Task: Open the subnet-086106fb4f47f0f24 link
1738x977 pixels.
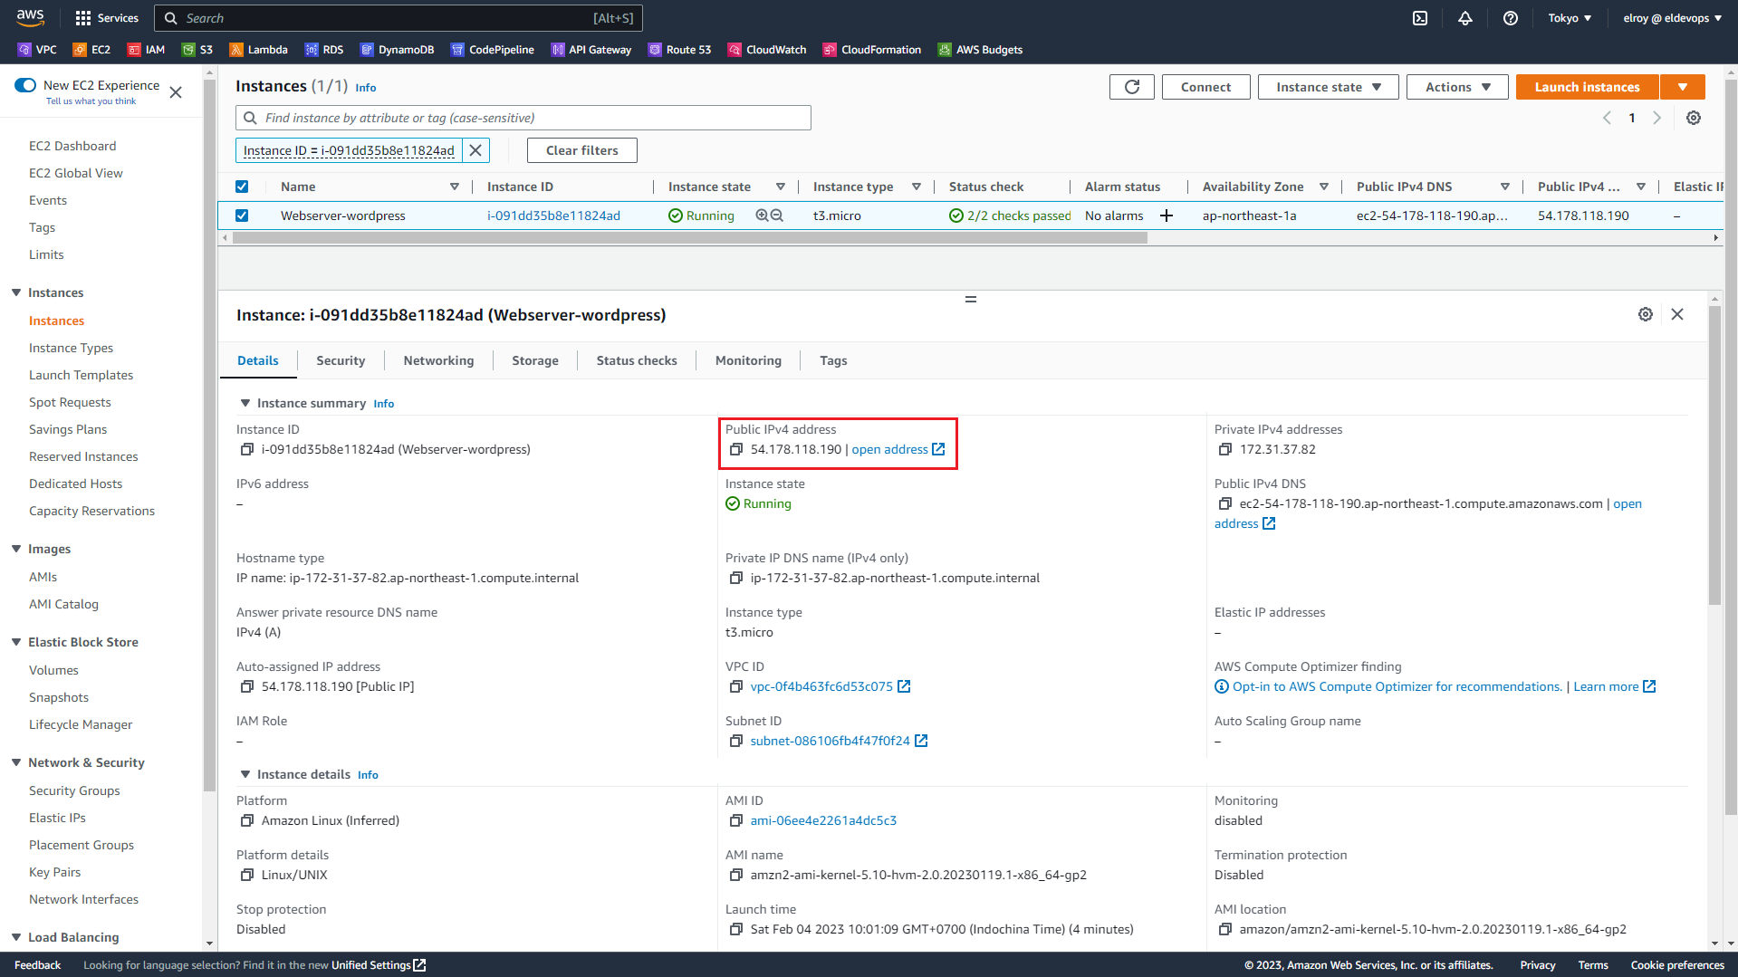Action: (x=830, y=742)
